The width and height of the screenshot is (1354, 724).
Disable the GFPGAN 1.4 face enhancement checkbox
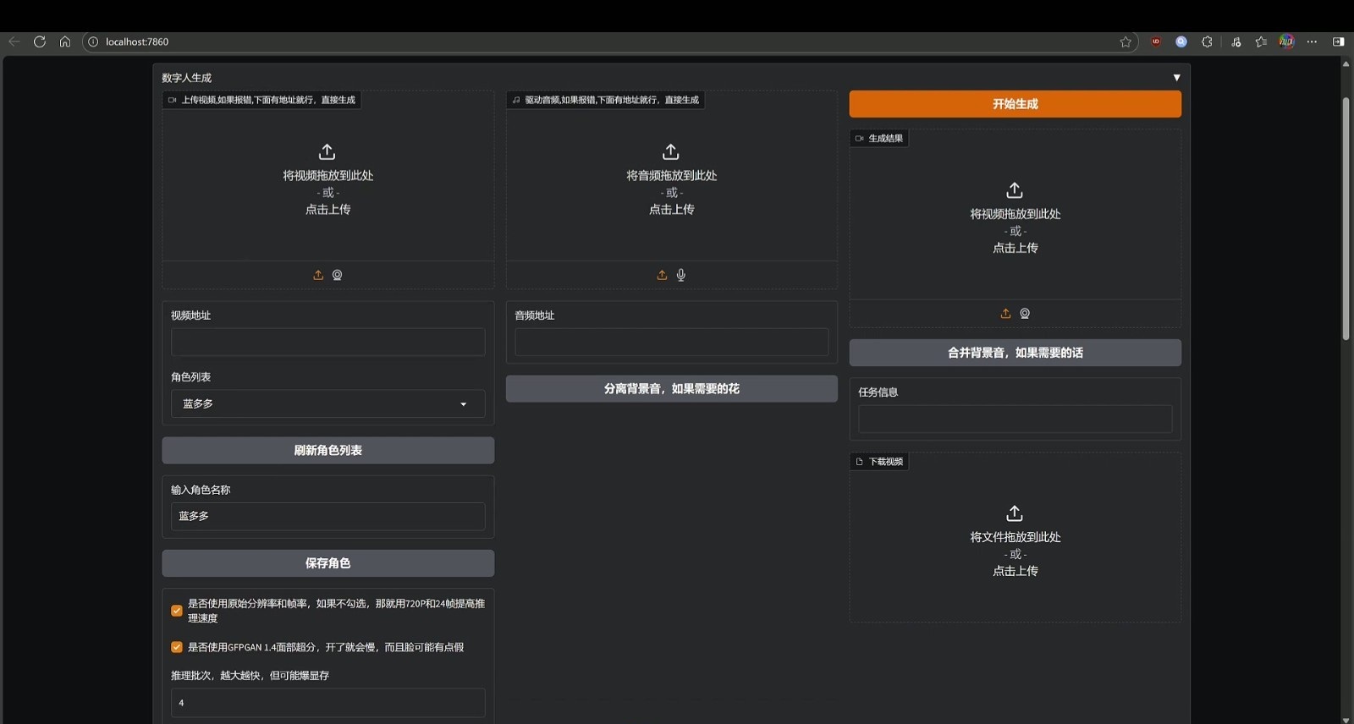(x=177, y=647)
